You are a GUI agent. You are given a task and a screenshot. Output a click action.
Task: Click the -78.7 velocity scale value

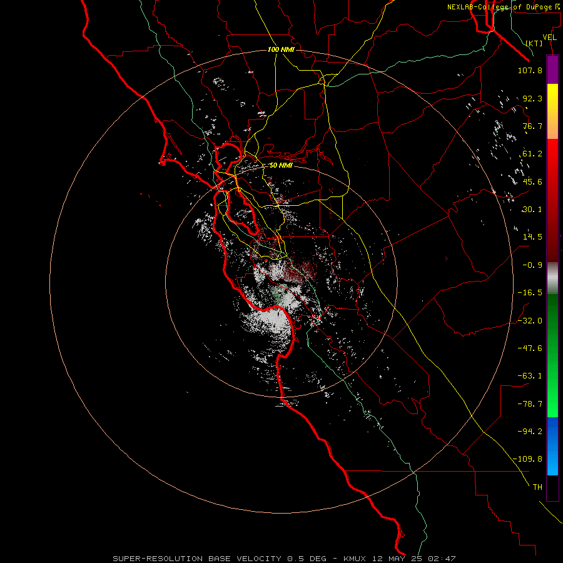coord(530,404)
